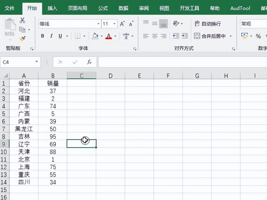
Task: Click in the formula bar input
Action: 182,62
